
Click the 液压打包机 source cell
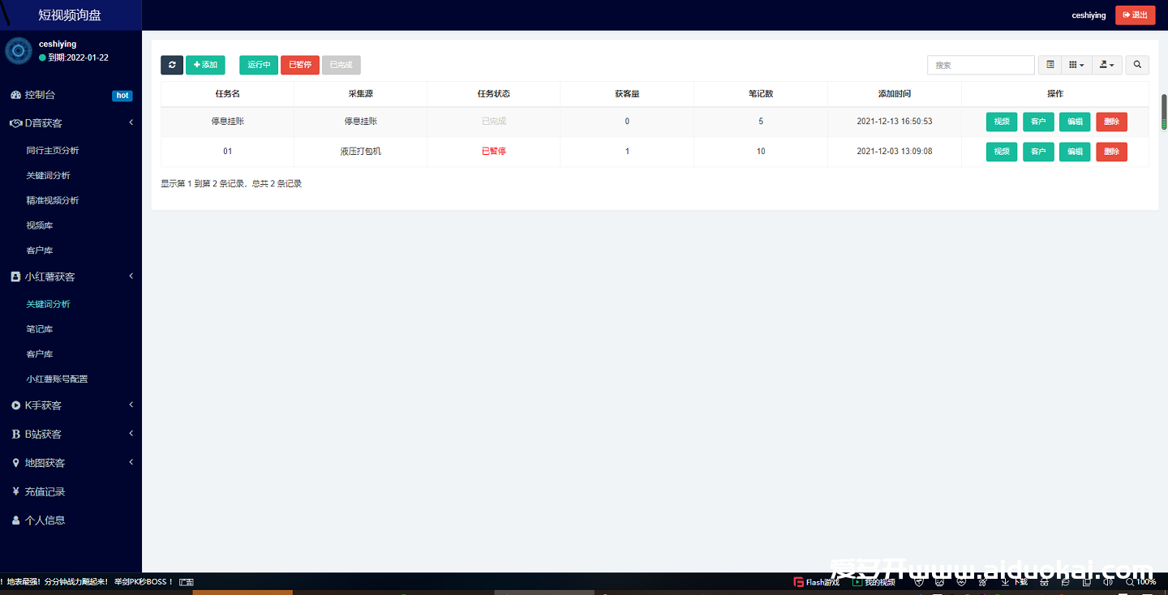coord(360,152)
